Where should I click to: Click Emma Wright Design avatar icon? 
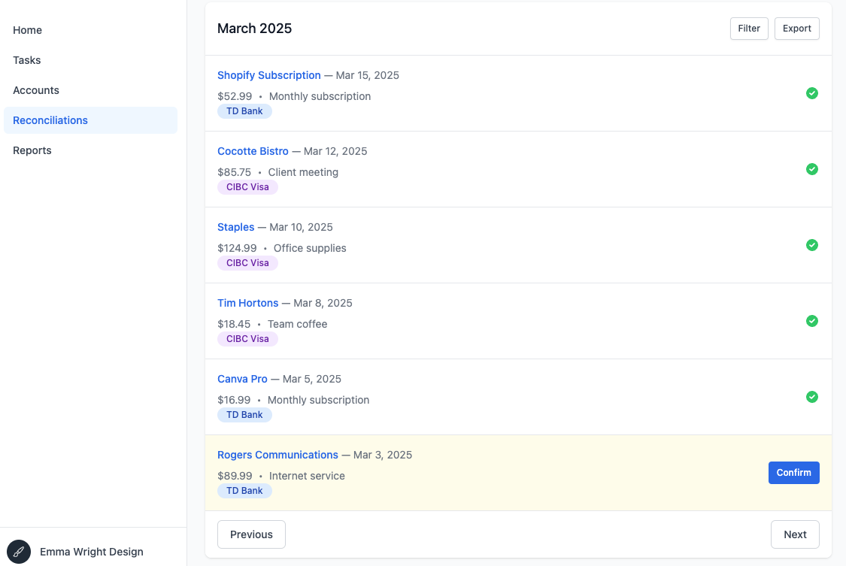click(19, 552)
